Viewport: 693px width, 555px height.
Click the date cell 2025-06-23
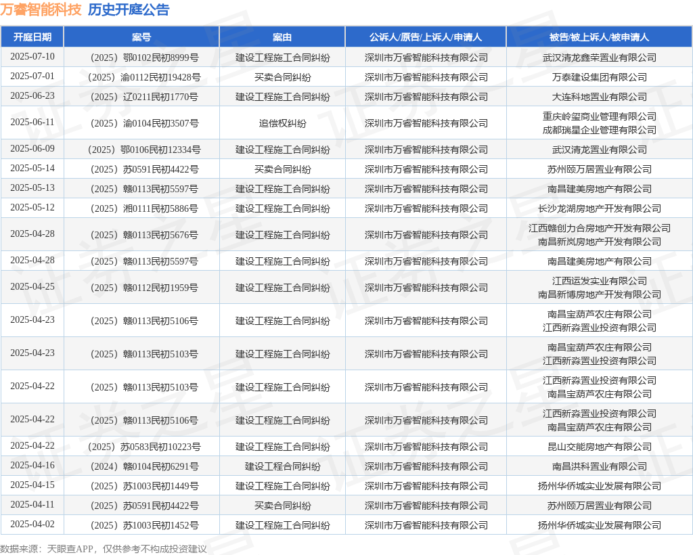click(x=32, y=96)
